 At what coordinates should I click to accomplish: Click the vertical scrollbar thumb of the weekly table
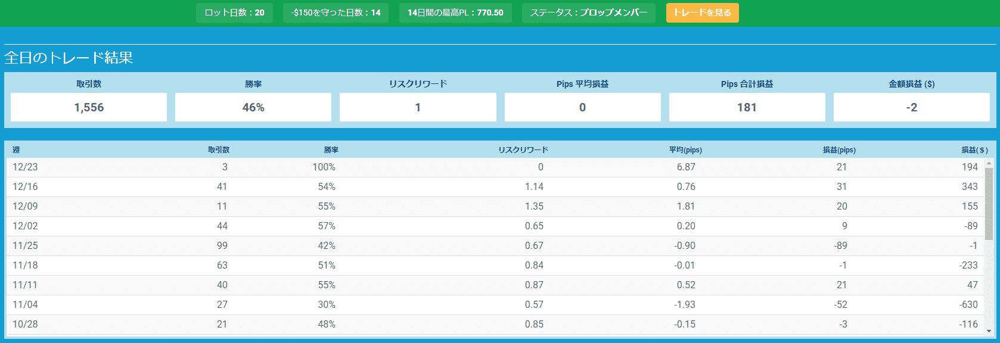coord(989,203)
